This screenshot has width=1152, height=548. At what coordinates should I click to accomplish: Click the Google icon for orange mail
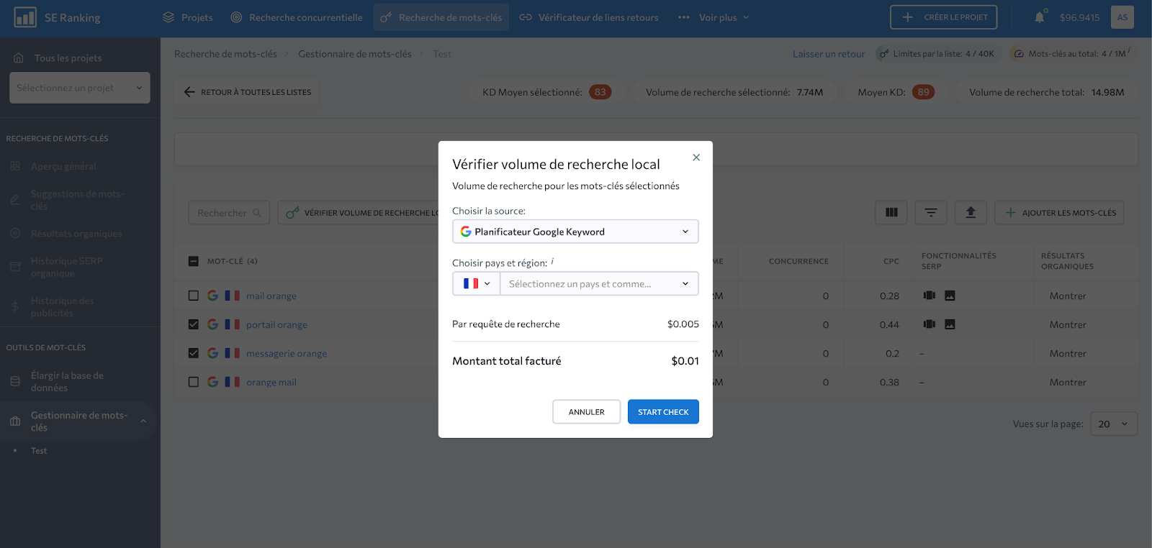pyautogui.click(x=212, y=382)
